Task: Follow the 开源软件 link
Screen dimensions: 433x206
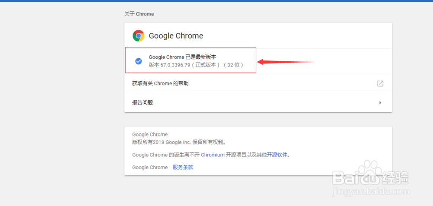Action: 277,155
